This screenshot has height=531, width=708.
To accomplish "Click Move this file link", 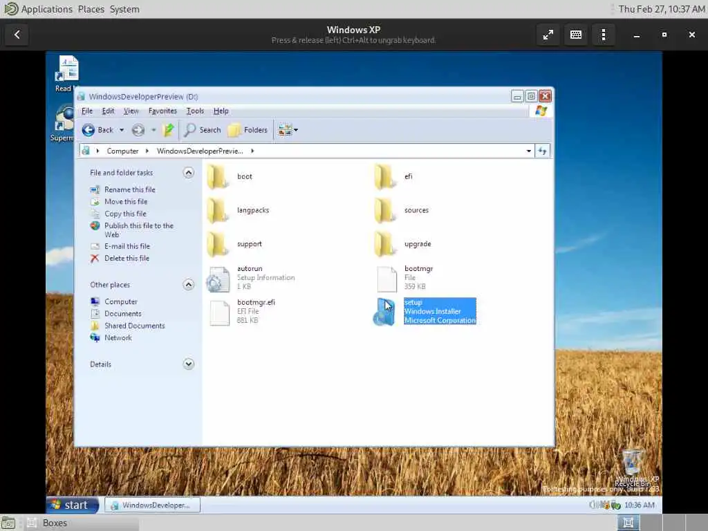I will tap(126, 202).
